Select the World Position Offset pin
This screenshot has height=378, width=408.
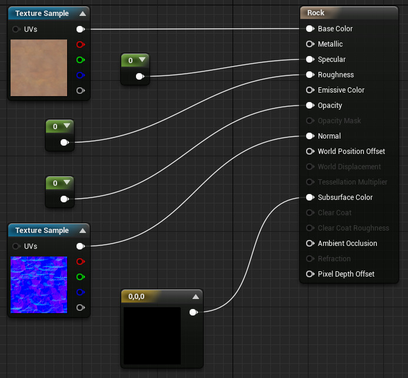(x=310, y=152)
